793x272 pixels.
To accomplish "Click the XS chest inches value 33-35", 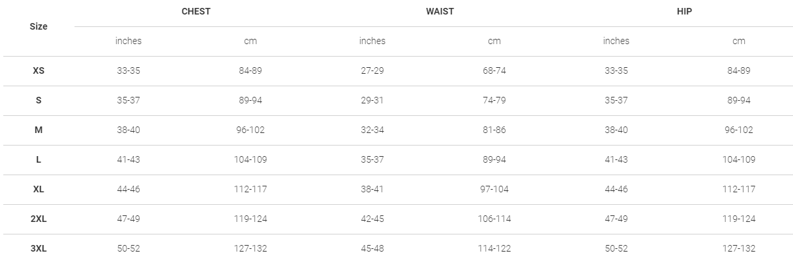I will 129,70.
